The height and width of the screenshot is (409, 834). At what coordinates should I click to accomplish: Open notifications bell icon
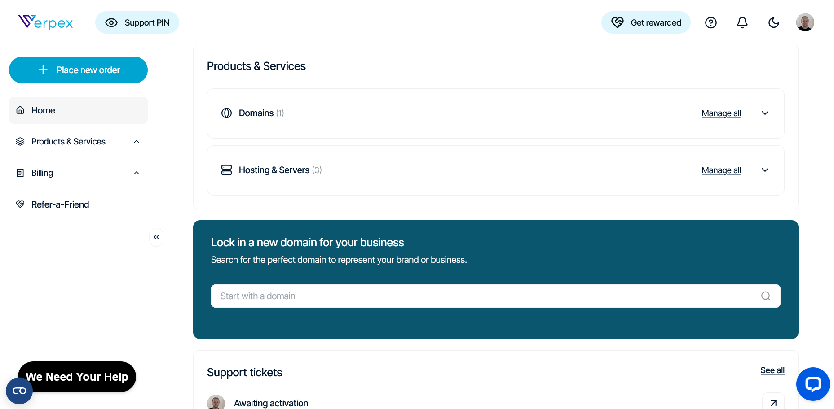(742, 22)
